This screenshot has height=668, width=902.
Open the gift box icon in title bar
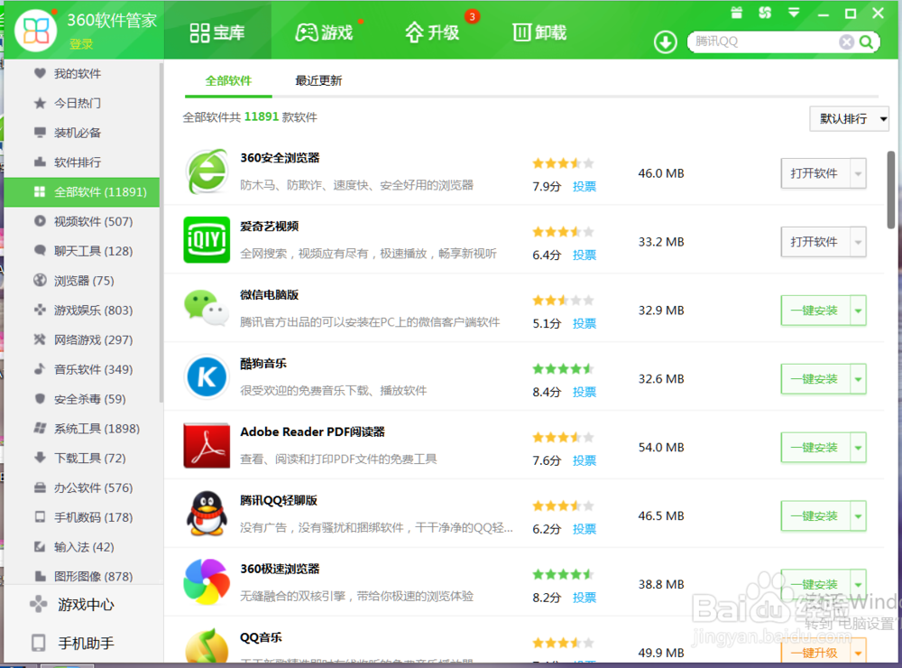coord(736,13)
